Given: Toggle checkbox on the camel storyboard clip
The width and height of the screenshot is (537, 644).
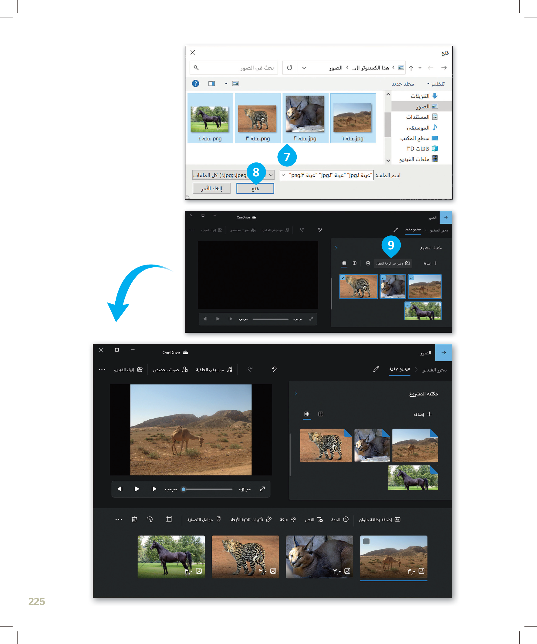Looking at the screenshot, I should [x=366, y=541].
